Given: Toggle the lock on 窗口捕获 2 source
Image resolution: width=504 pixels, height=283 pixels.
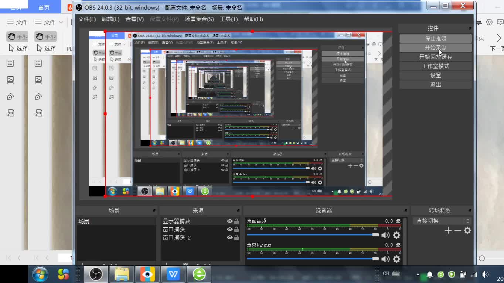Looking at the screenshot, I should pyautogui.click(x=236, y=237).
